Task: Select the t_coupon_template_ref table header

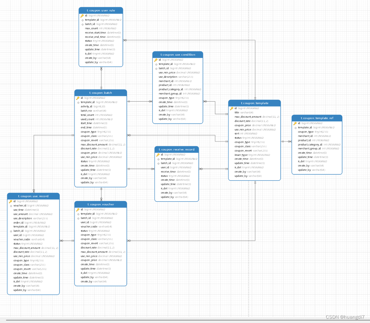Action: pyautogui.click(x=317, y=118)
